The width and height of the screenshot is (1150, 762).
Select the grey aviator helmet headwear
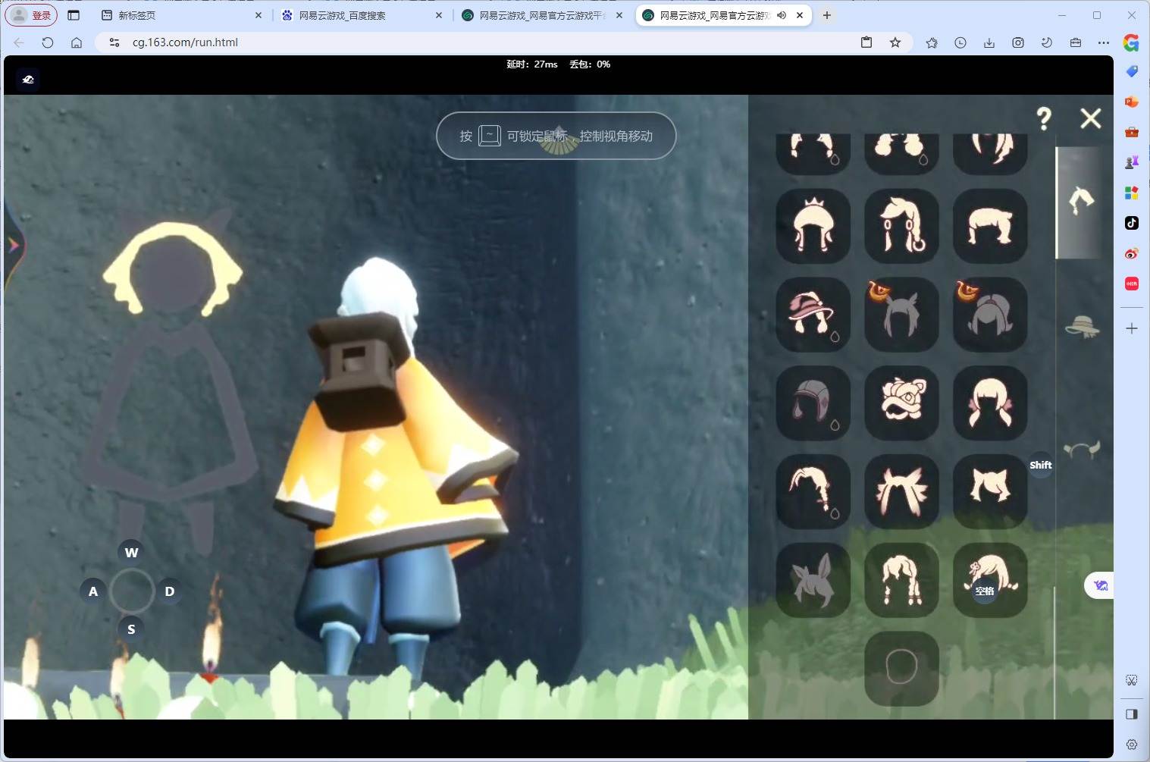pyautogui.click(x=813, y=403)
